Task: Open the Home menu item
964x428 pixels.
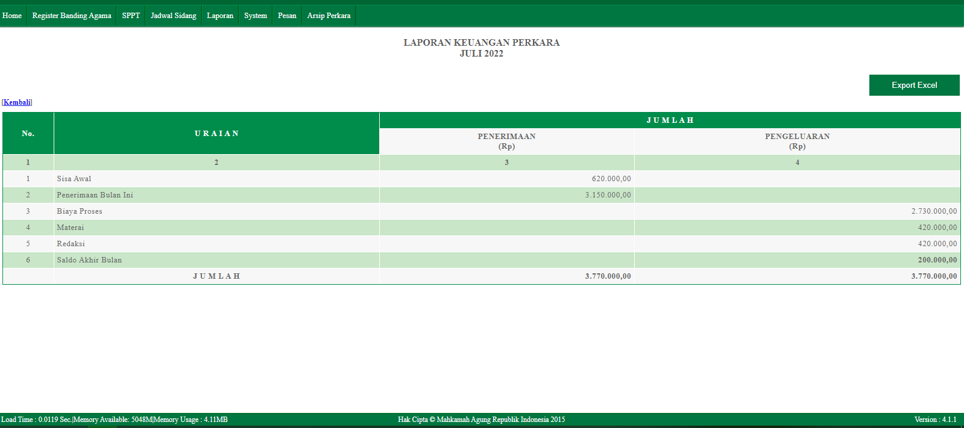Action: [12, 16]
